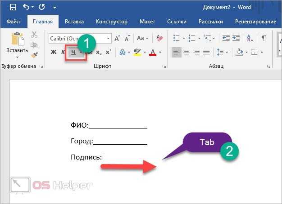Image resolution: width=282 pixels, height=204 pixels.
Task: Center align the text
Action: click(186, 52)
